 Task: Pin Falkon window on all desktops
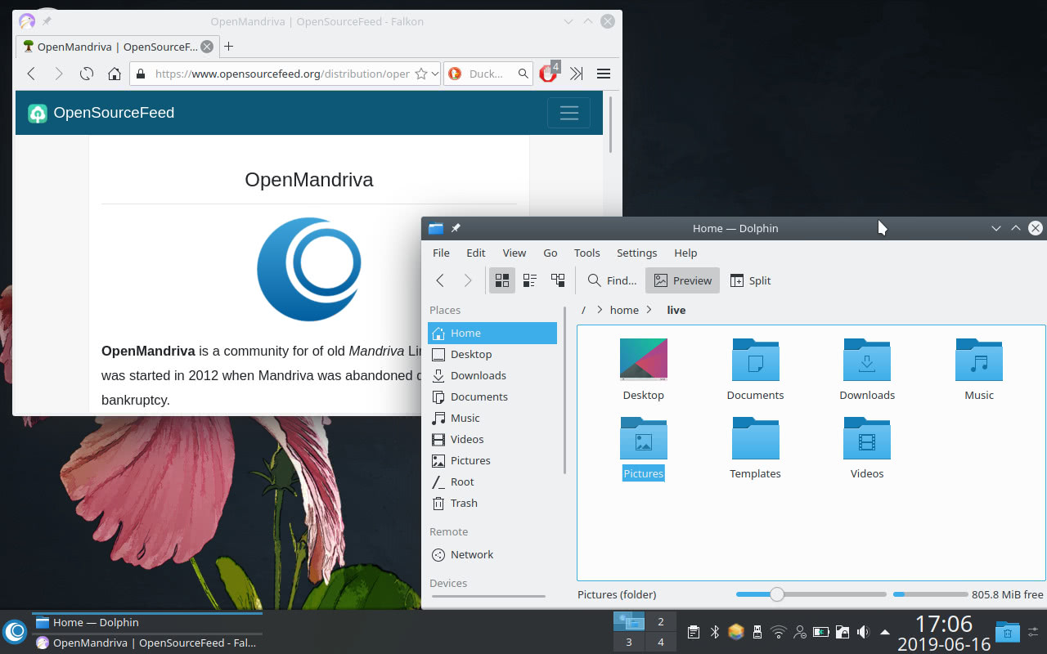coord(47,21)
